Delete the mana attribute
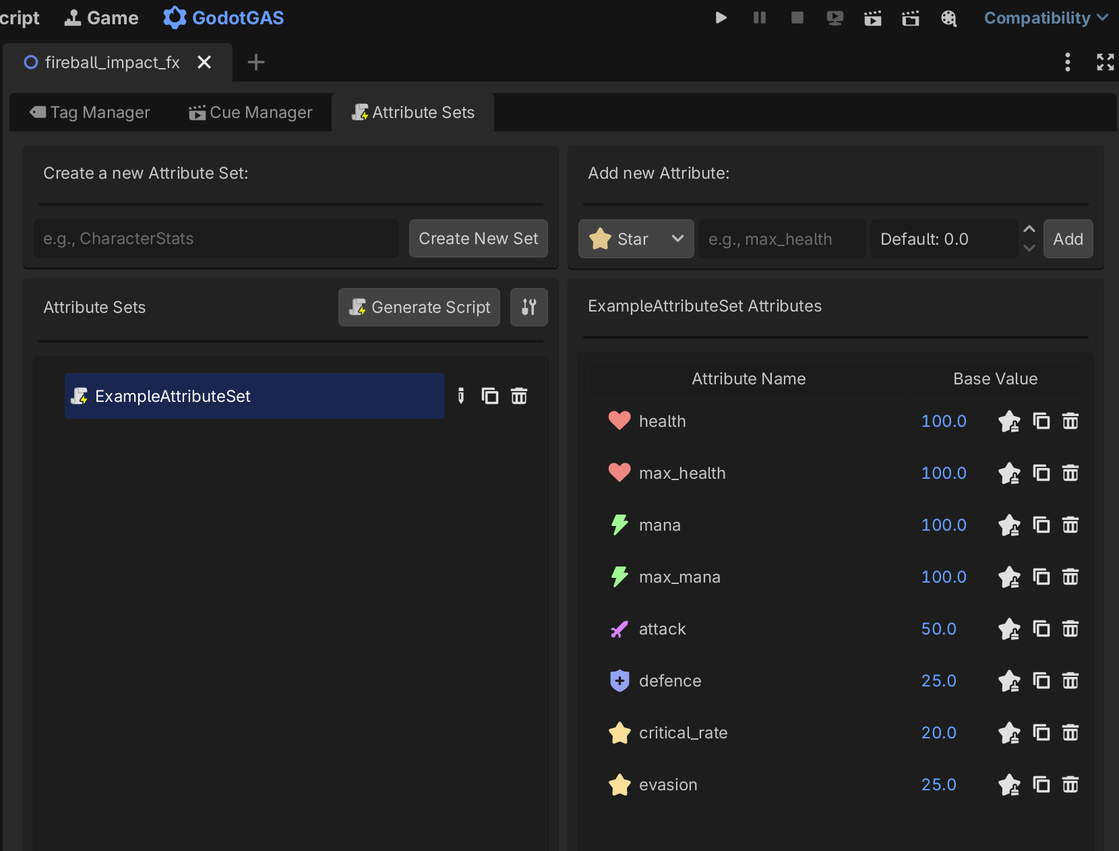1119x851 pixels. [1070, 525]
